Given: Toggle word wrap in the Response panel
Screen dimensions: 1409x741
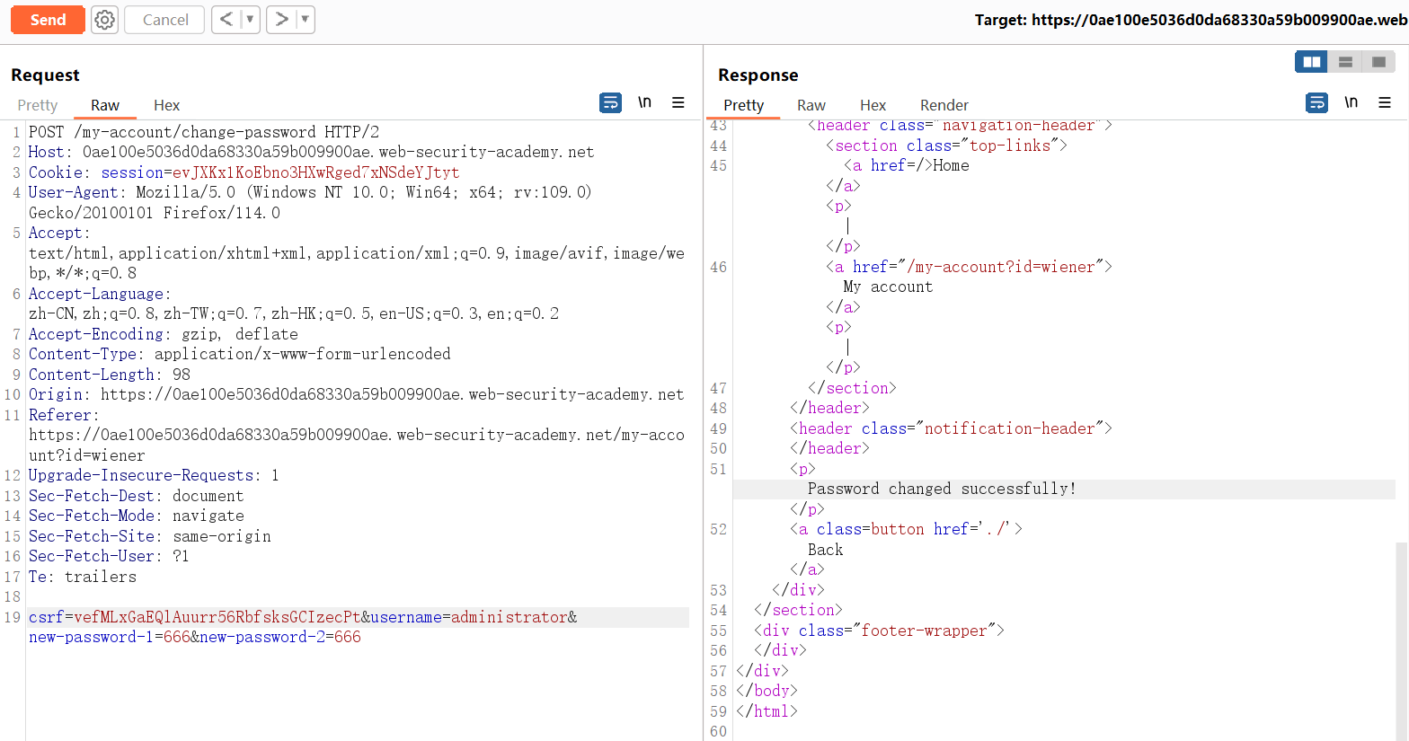Looking at the screenshot, I should click(x=1316, y=103).
